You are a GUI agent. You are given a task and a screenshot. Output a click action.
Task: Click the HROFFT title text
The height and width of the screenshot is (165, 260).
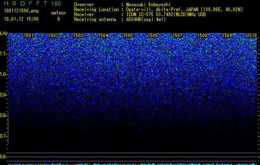pos(26,3)
